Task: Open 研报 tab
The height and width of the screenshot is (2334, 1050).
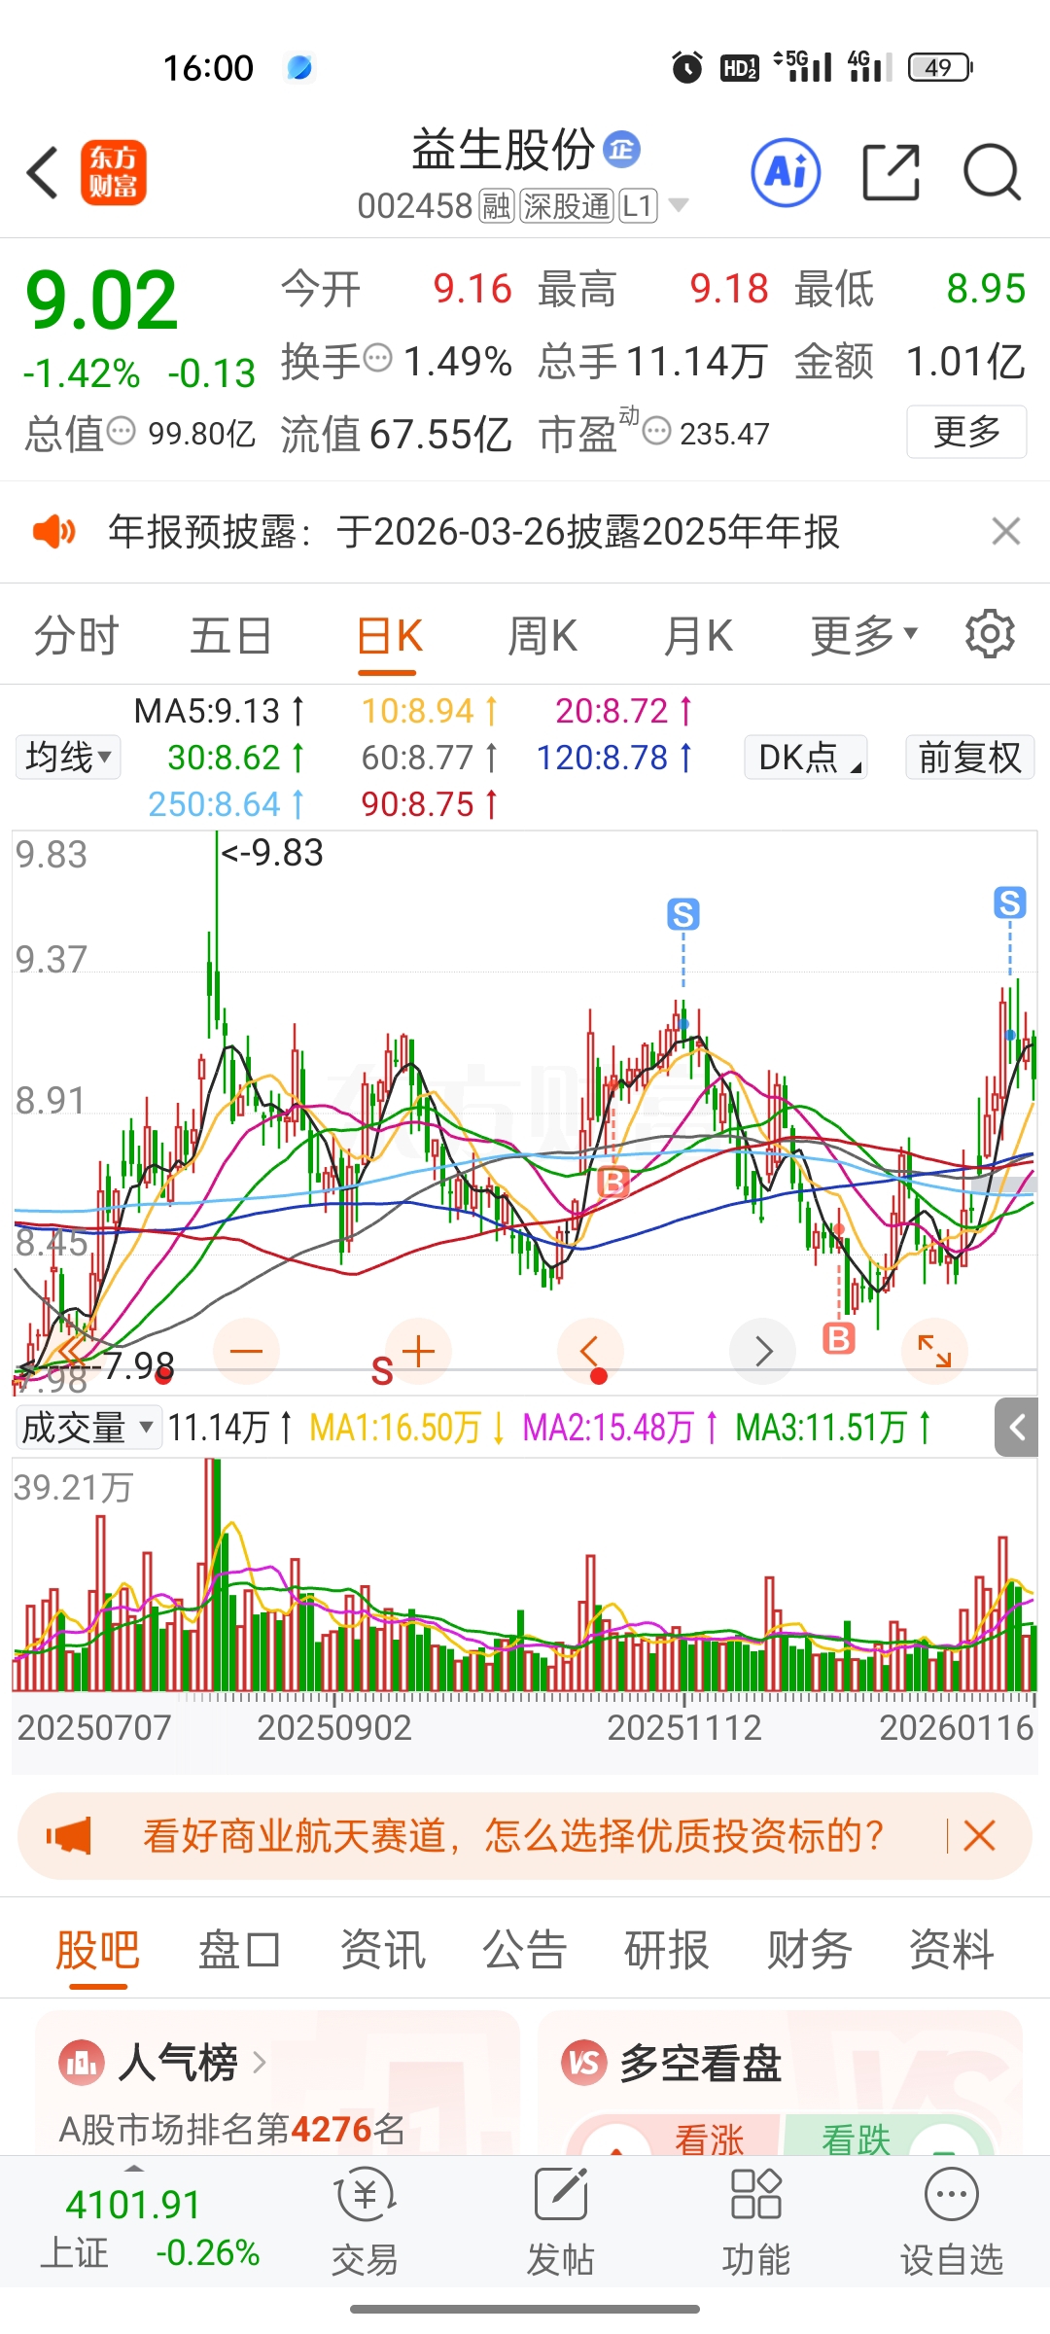Action: click(x=666, y=1950)
